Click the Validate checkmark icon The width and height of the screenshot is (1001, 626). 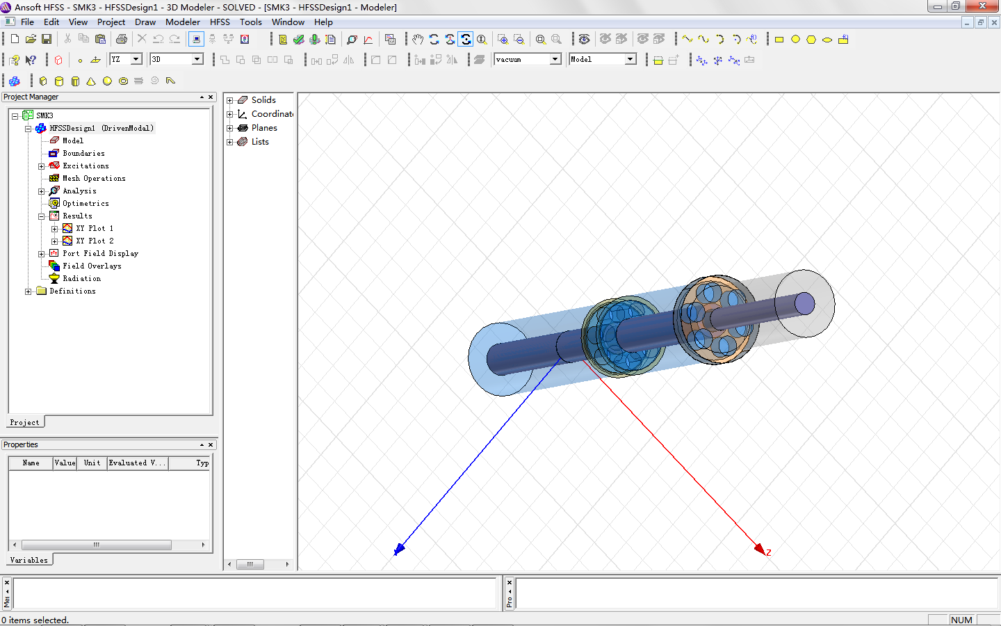[x=299, y=40]
